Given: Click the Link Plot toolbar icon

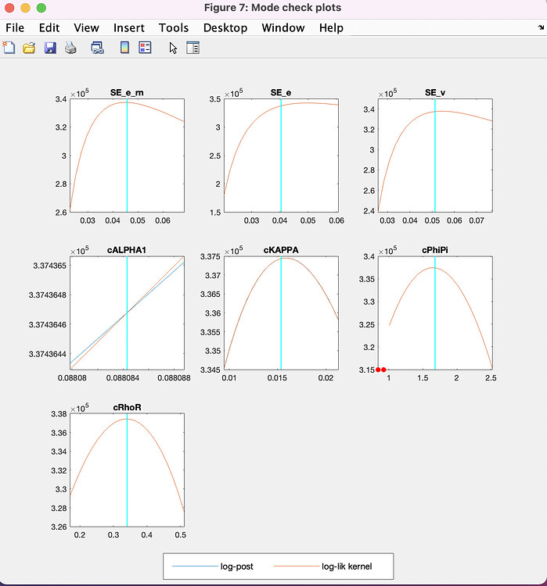Looking at the screenshot, I should tap(98, 48).
